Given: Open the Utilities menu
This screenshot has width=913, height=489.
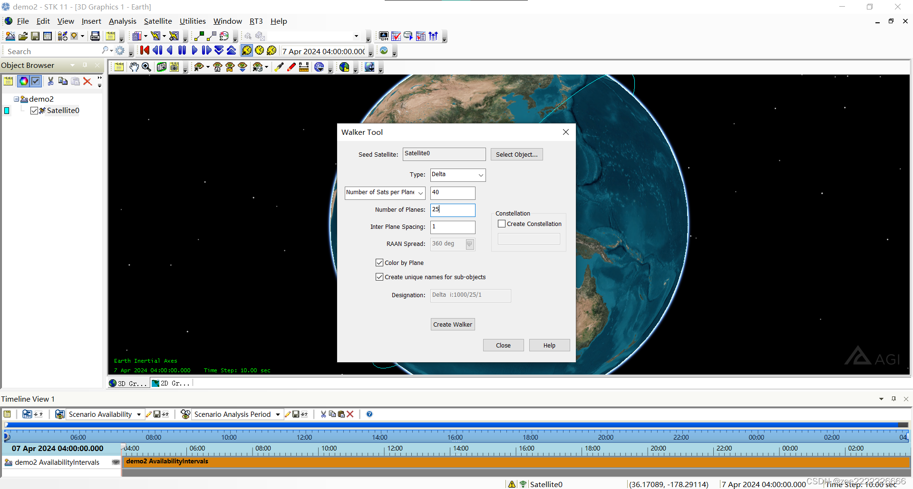Looking at the screenshot, I should [193, 21].
